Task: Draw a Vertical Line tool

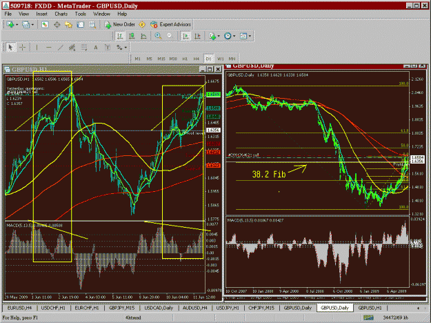Action: [x=37, y=48]
